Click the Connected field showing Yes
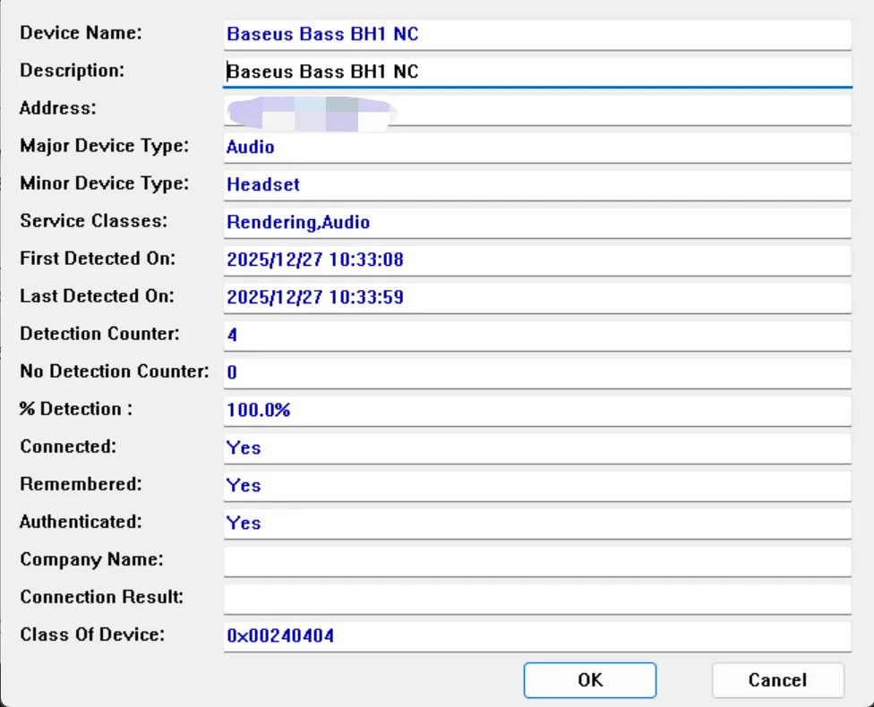874x707 pixels. 537,448
